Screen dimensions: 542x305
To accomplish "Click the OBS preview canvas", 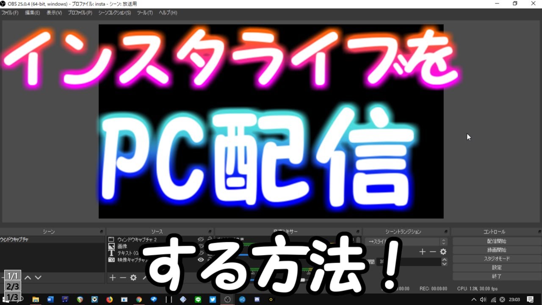I will click(x=271, y=121).
